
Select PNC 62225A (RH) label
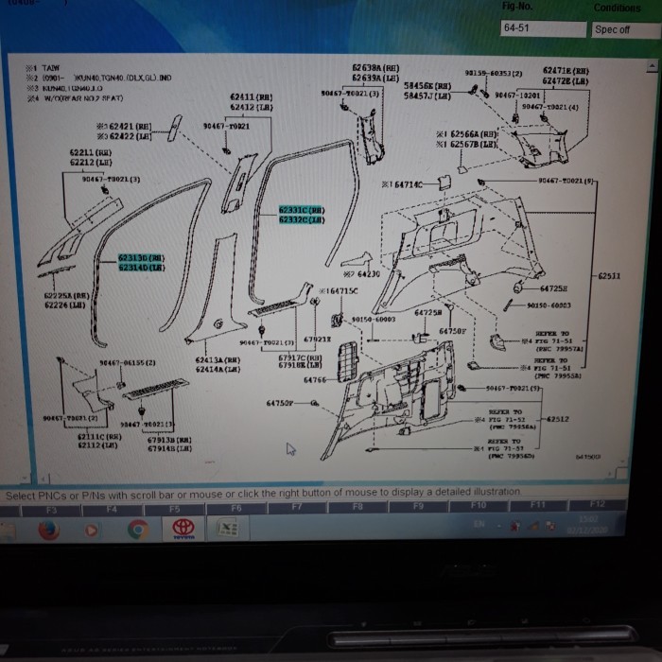click(67, 295)
